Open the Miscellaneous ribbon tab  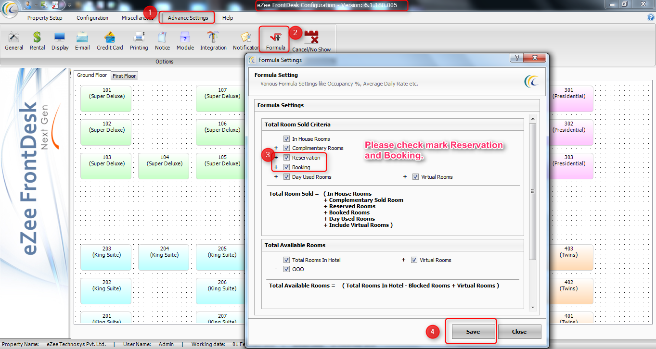(x=138, y=18)
